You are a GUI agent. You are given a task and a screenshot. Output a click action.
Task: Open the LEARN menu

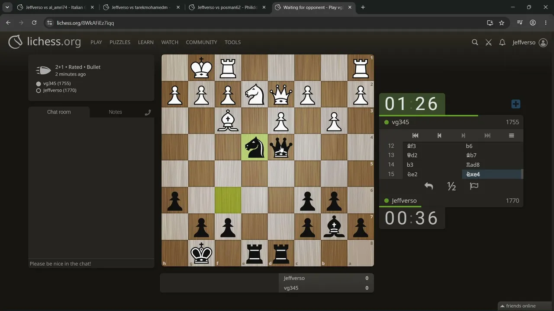coord(146,42)
